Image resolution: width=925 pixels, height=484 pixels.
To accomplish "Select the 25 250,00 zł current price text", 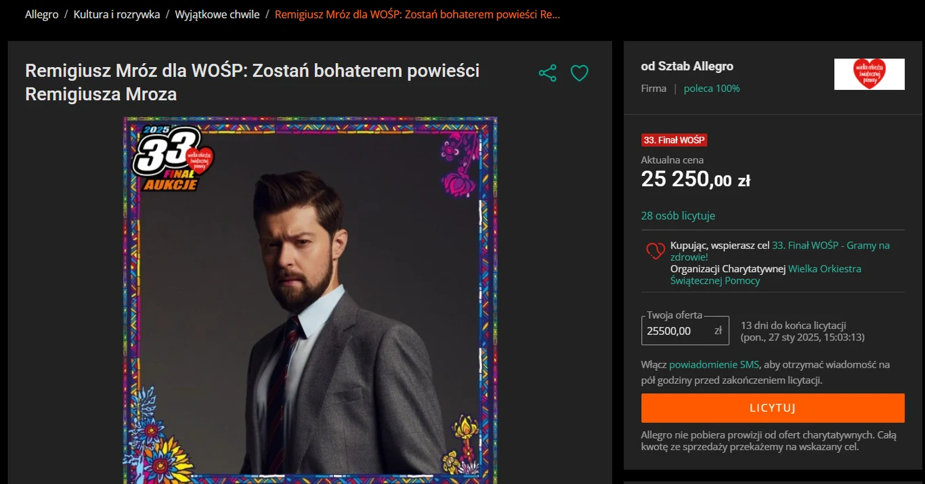I will click(695, 179).
